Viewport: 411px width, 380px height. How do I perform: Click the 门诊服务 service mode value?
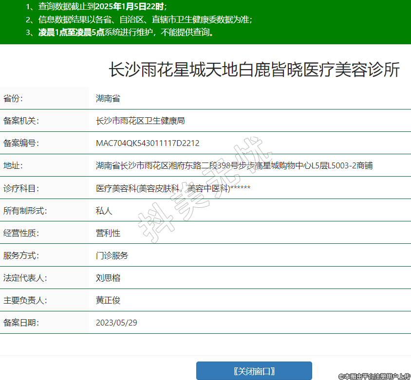click(x=112, y=255)
